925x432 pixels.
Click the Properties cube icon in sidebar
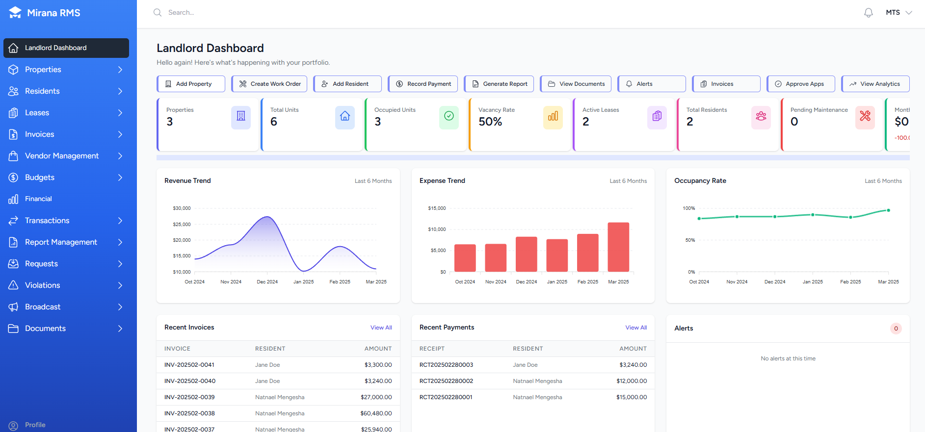point(13,70)
